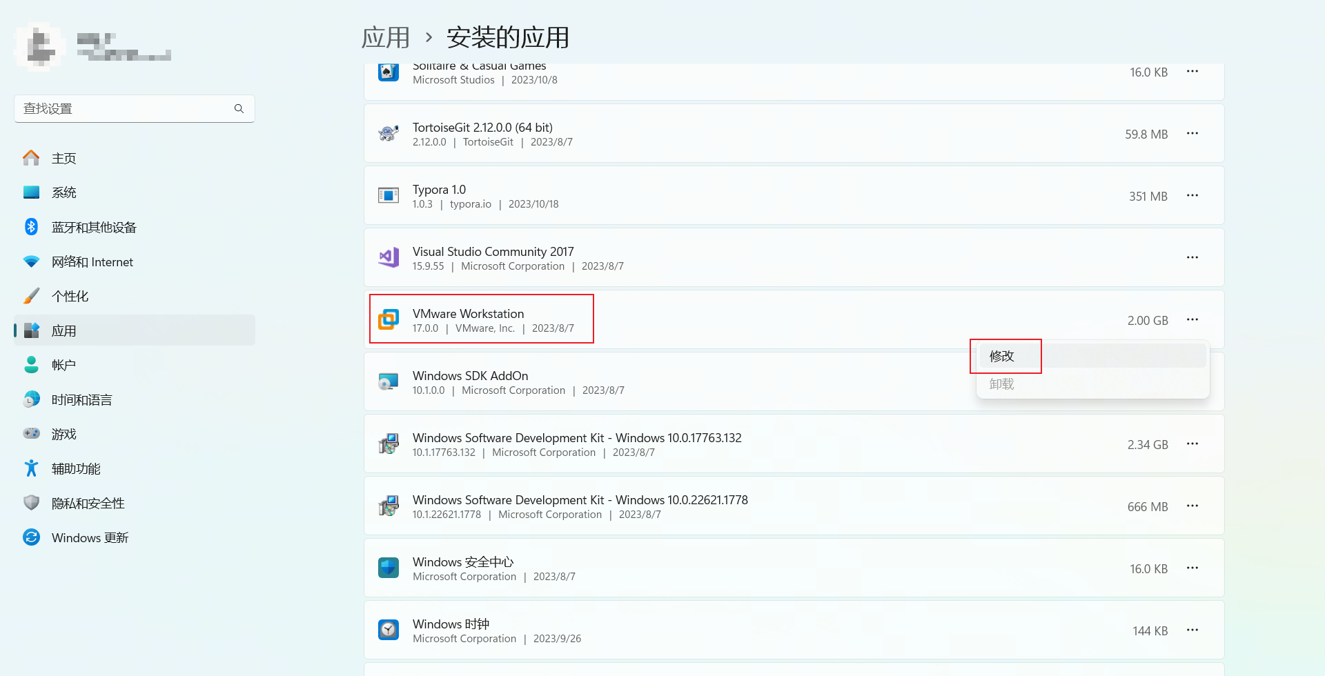Select the Typora 1.0 app name
This screenshot has height=676, width=1325.
439,190
